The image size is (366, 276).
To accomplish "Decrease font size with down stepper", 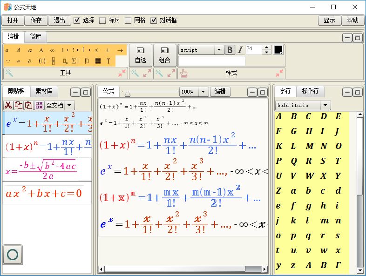I will (x=266, y=52).
